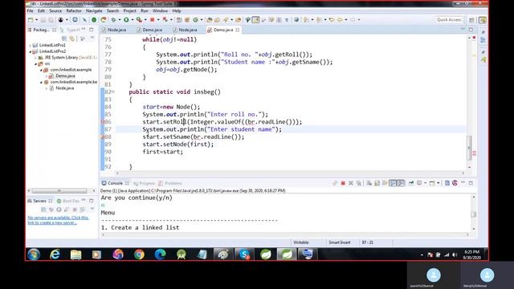Click the web browser globe toolbar icon
514x289 pixels.
click(296, 19)
